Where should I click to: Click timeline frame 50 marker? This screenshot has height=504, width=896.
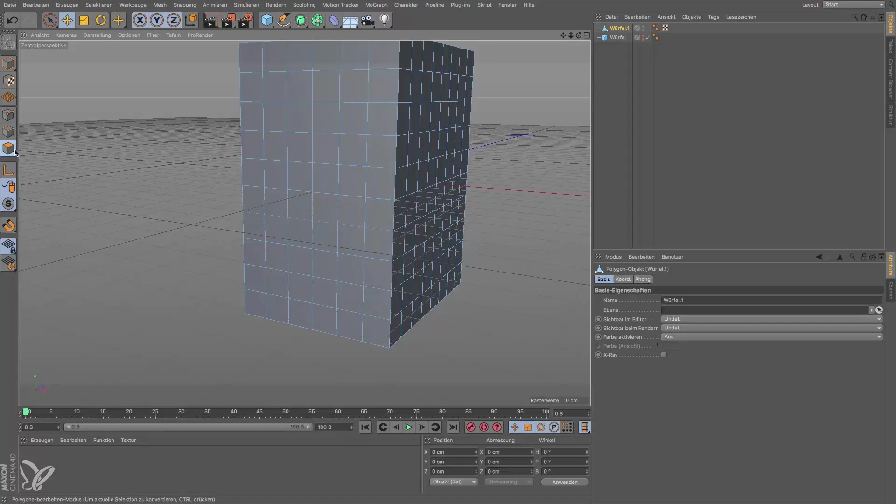click(285, 412)
